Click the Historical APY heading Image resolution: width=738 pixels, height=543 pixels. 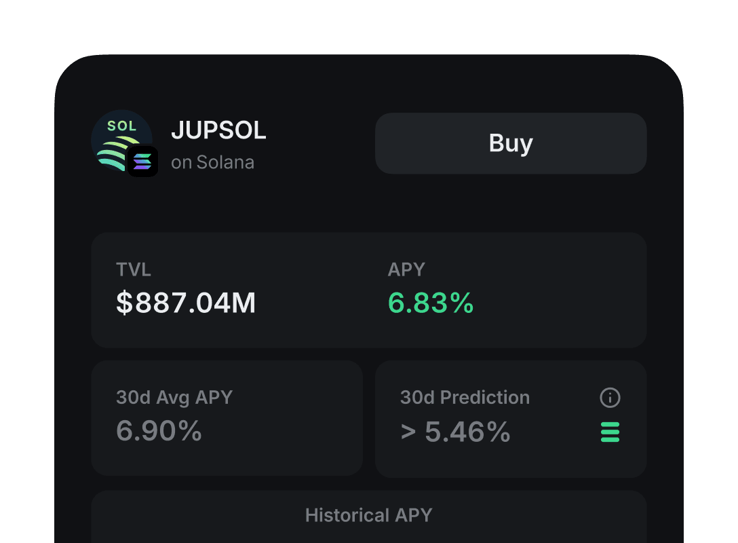(368, 515)
